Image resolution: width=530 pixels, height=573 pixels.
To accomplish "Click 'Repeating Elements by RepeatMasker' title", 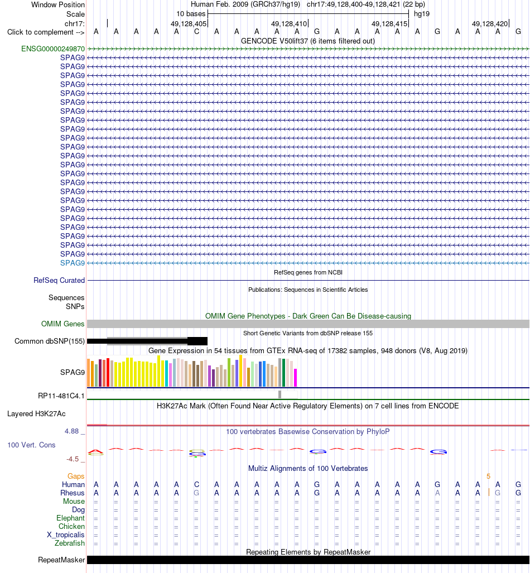I will [308, 552].
